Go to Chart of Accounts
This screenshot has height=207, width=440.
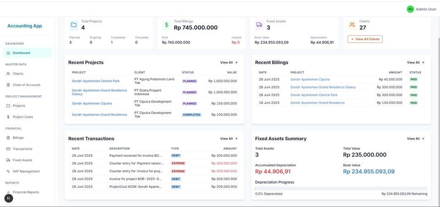click(27, 85)
